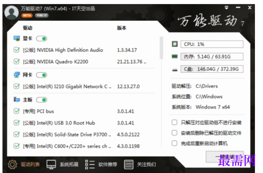Click the 驱动解压 path C:\Drivers

click(206, 86)
